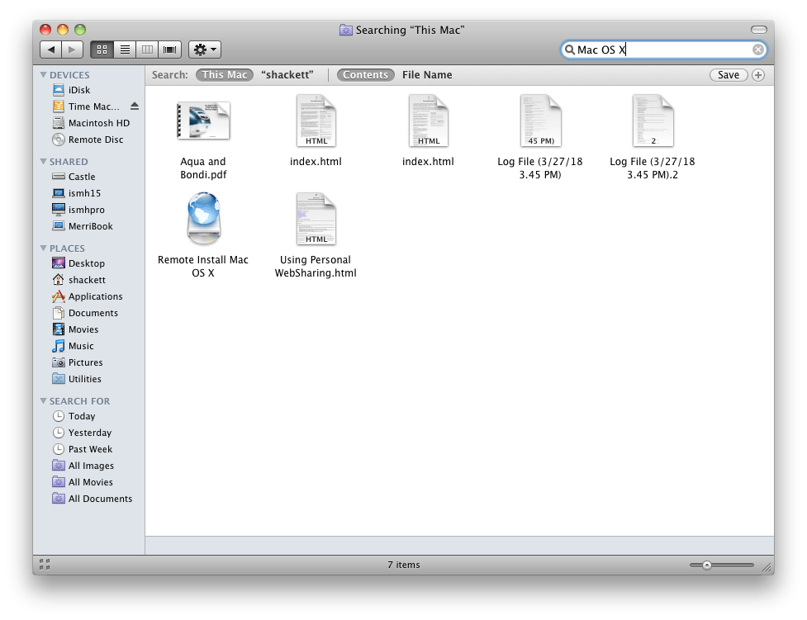Select Using Personal WebSharing.html file

pyautogui.click(x=316, y=219)
